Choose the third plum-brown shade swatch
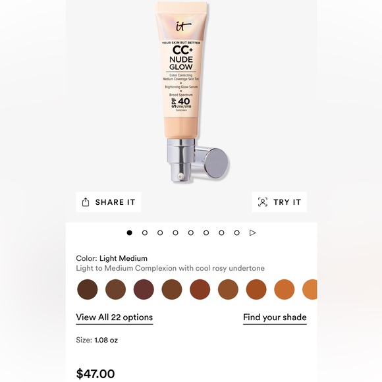This screenshot has width=382, height=382. tap(144, 289)
